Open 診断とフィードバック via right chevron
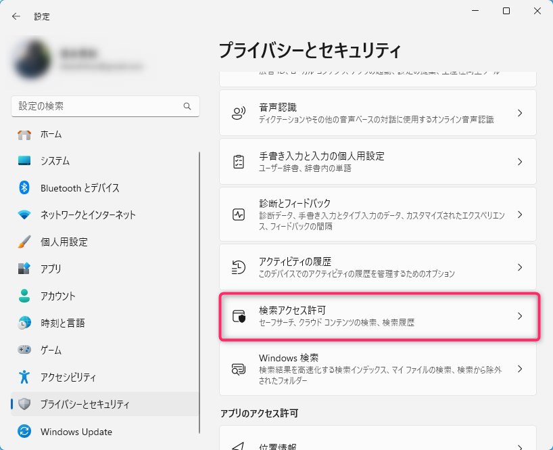553x450 pixels. pos(519,215)
